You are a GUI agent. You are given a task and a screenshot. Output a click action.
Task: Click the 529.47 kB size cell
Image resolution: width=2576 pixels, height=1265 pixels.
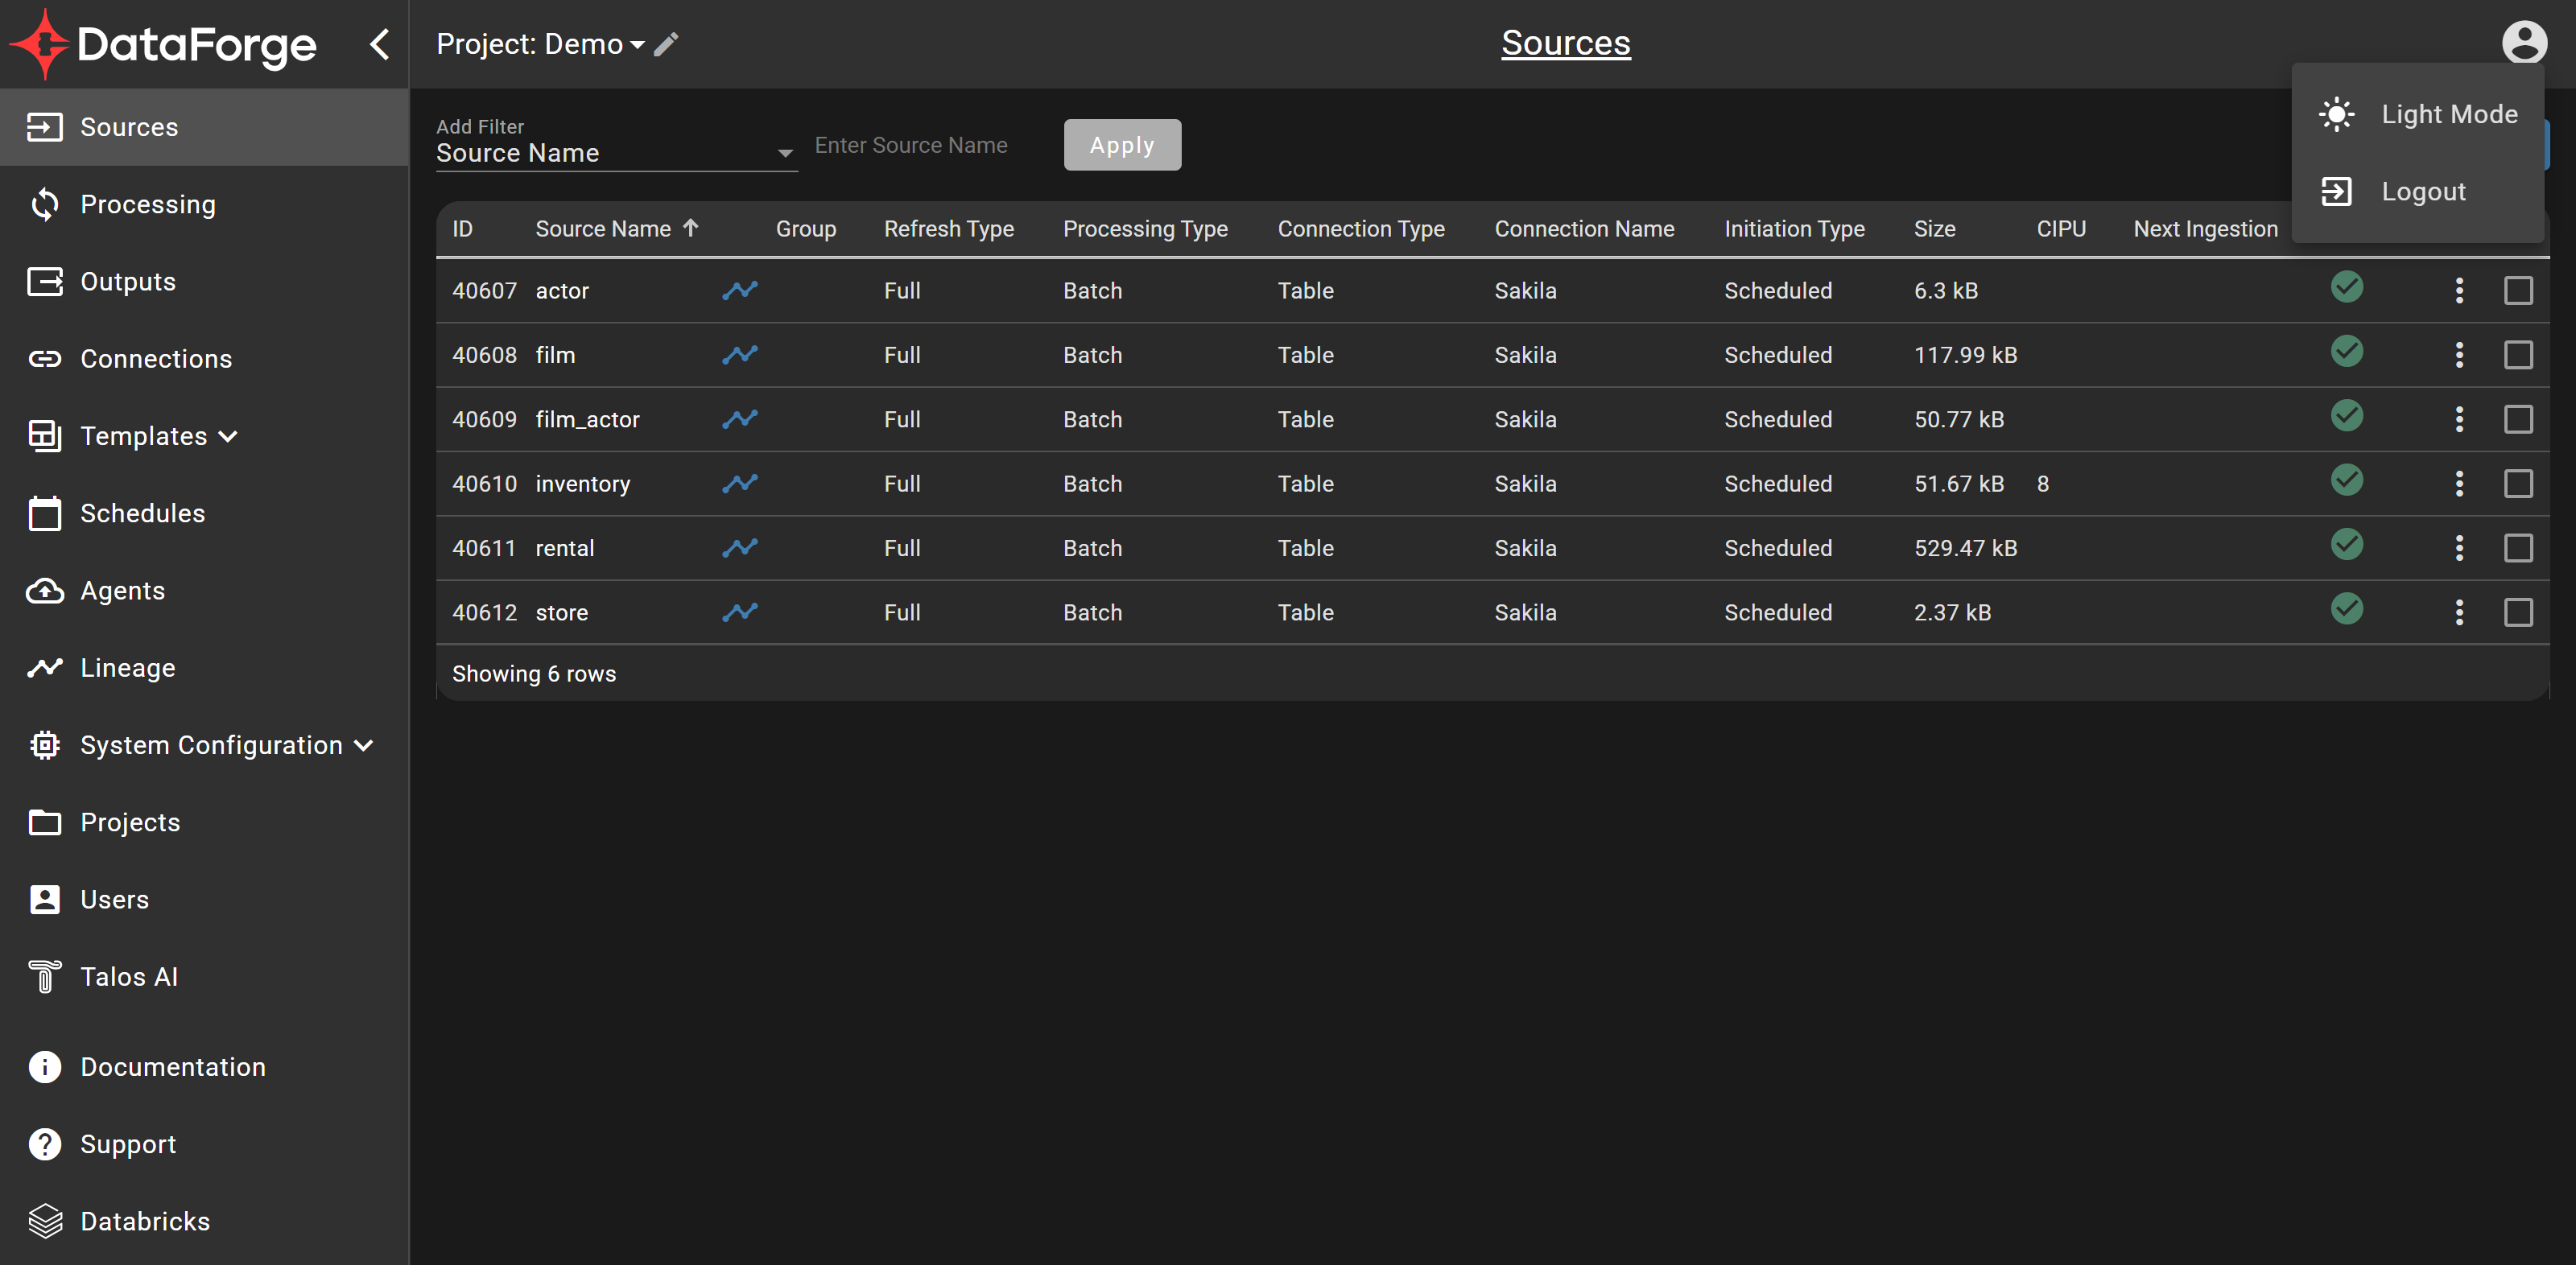click(x=1965, y=548)
